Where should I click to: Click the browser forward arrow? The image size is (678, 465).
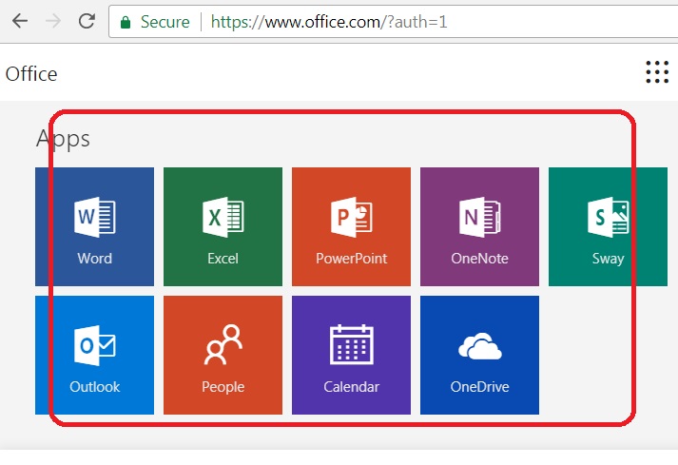click(53, 21)
